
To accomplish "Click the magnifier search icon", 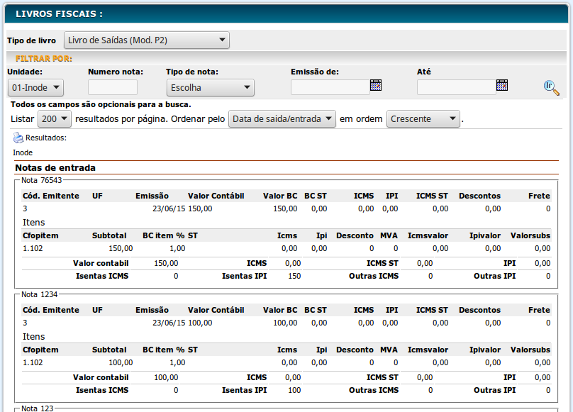I will click(551, 87).
